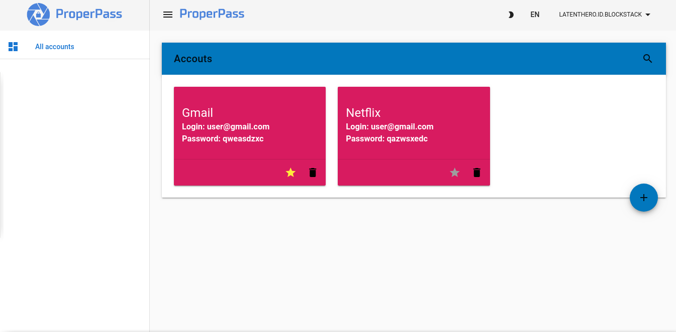
Task: Click Gmail's Login: user@gmail.com line
Action: [x=226, y=126]
